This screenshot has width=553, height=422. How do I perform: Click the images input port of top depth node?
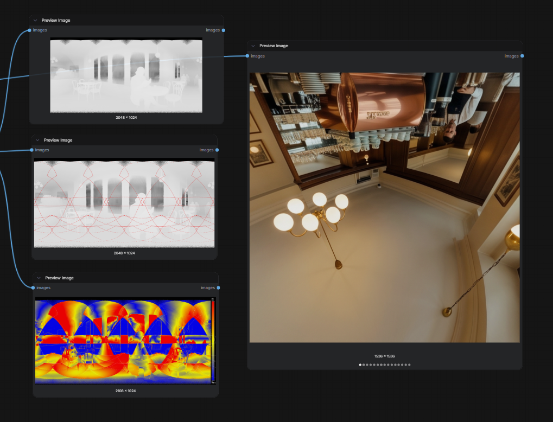[29, 30]
